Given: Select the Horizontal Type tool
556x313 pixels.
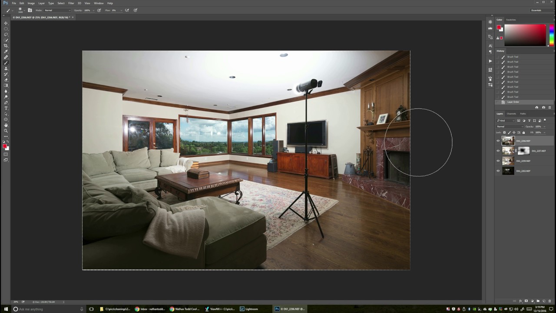Looking at the screenshot, I should tap(6, 108).
